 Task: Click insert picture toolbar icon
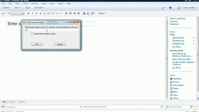click(88, 13)
